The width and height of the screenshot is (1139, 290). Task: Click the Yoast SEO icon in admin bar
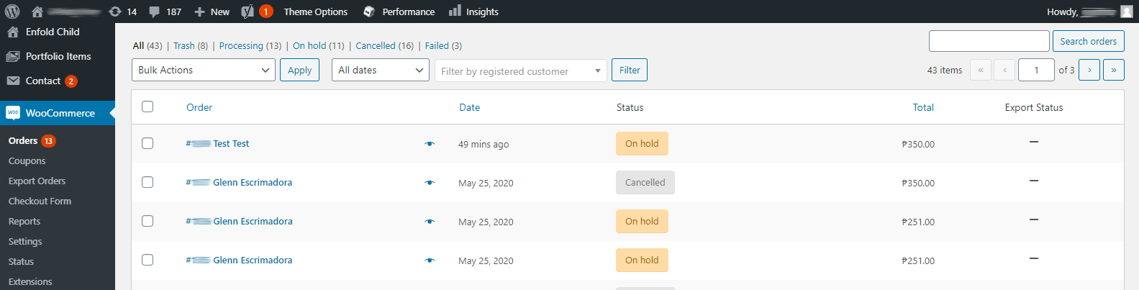[248, 12]
